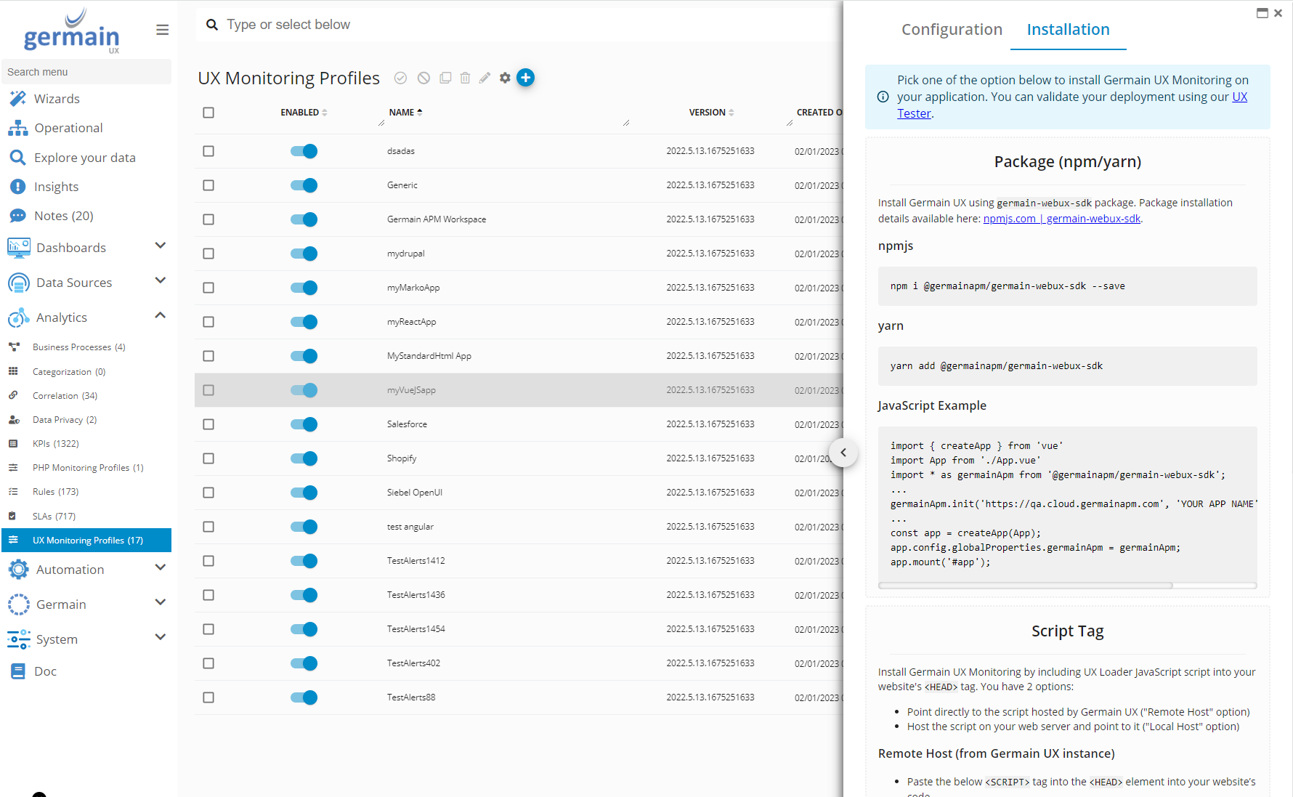Click the Search menu input field
The height and width of the screenshot is (797, 1293).
click(86, 72)
